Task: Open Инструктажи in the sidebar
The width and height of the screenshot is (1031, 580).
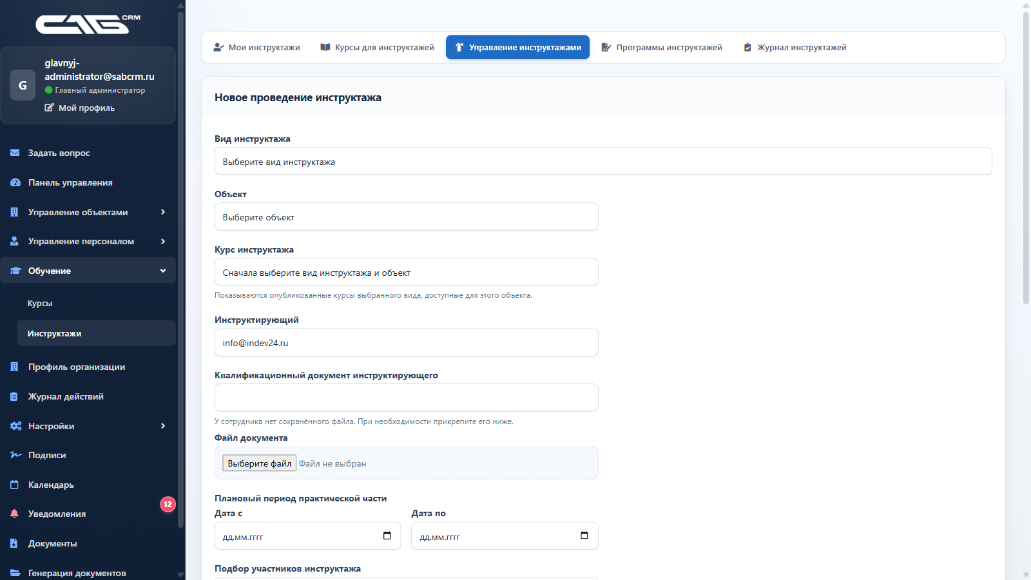Action: pyautogui.click(x=97, y=333)
